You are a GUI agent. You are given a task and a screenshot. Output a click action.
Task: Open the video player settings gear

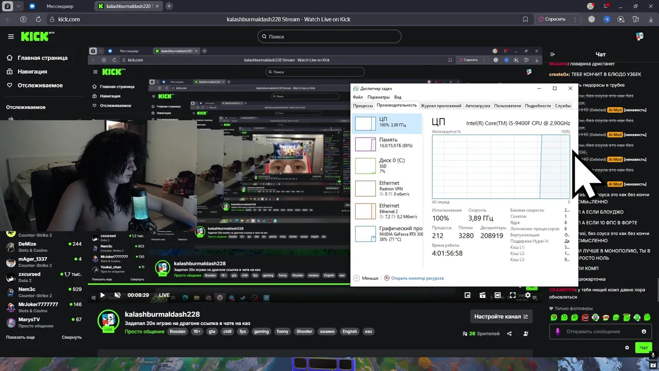[528, 295]
